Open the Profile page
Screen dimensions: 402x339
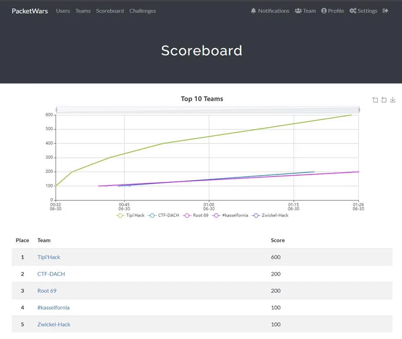pos(332,11)
